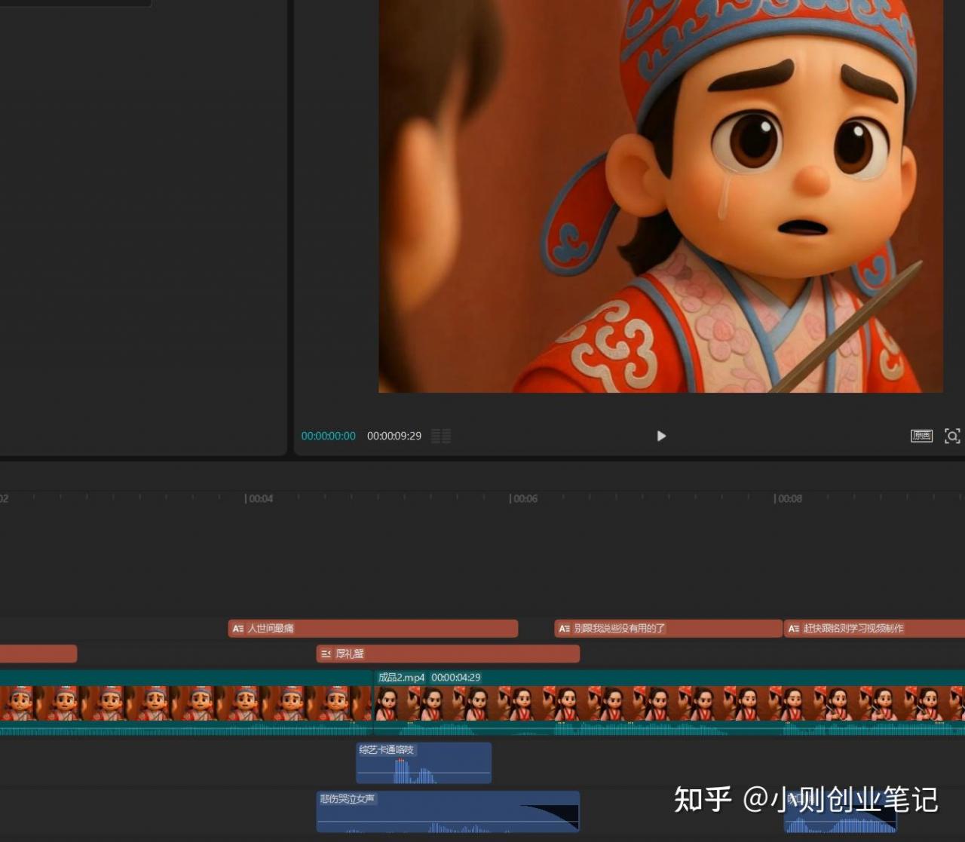Screen dimensions: 965x842
Task: Play the preview video
Action: [x=661, y=436]
